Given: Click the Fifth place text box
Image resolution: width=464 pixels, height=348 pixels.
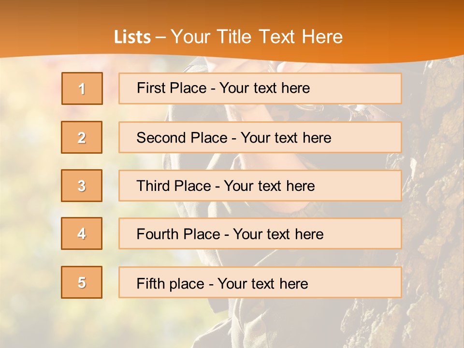Looking at the screenshot, I should 260,282.
